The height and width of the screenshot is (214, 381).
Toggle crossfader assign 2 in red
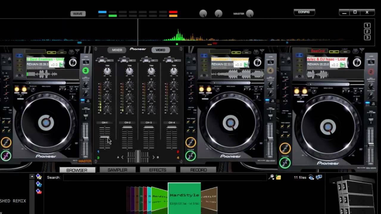[178, 152]
